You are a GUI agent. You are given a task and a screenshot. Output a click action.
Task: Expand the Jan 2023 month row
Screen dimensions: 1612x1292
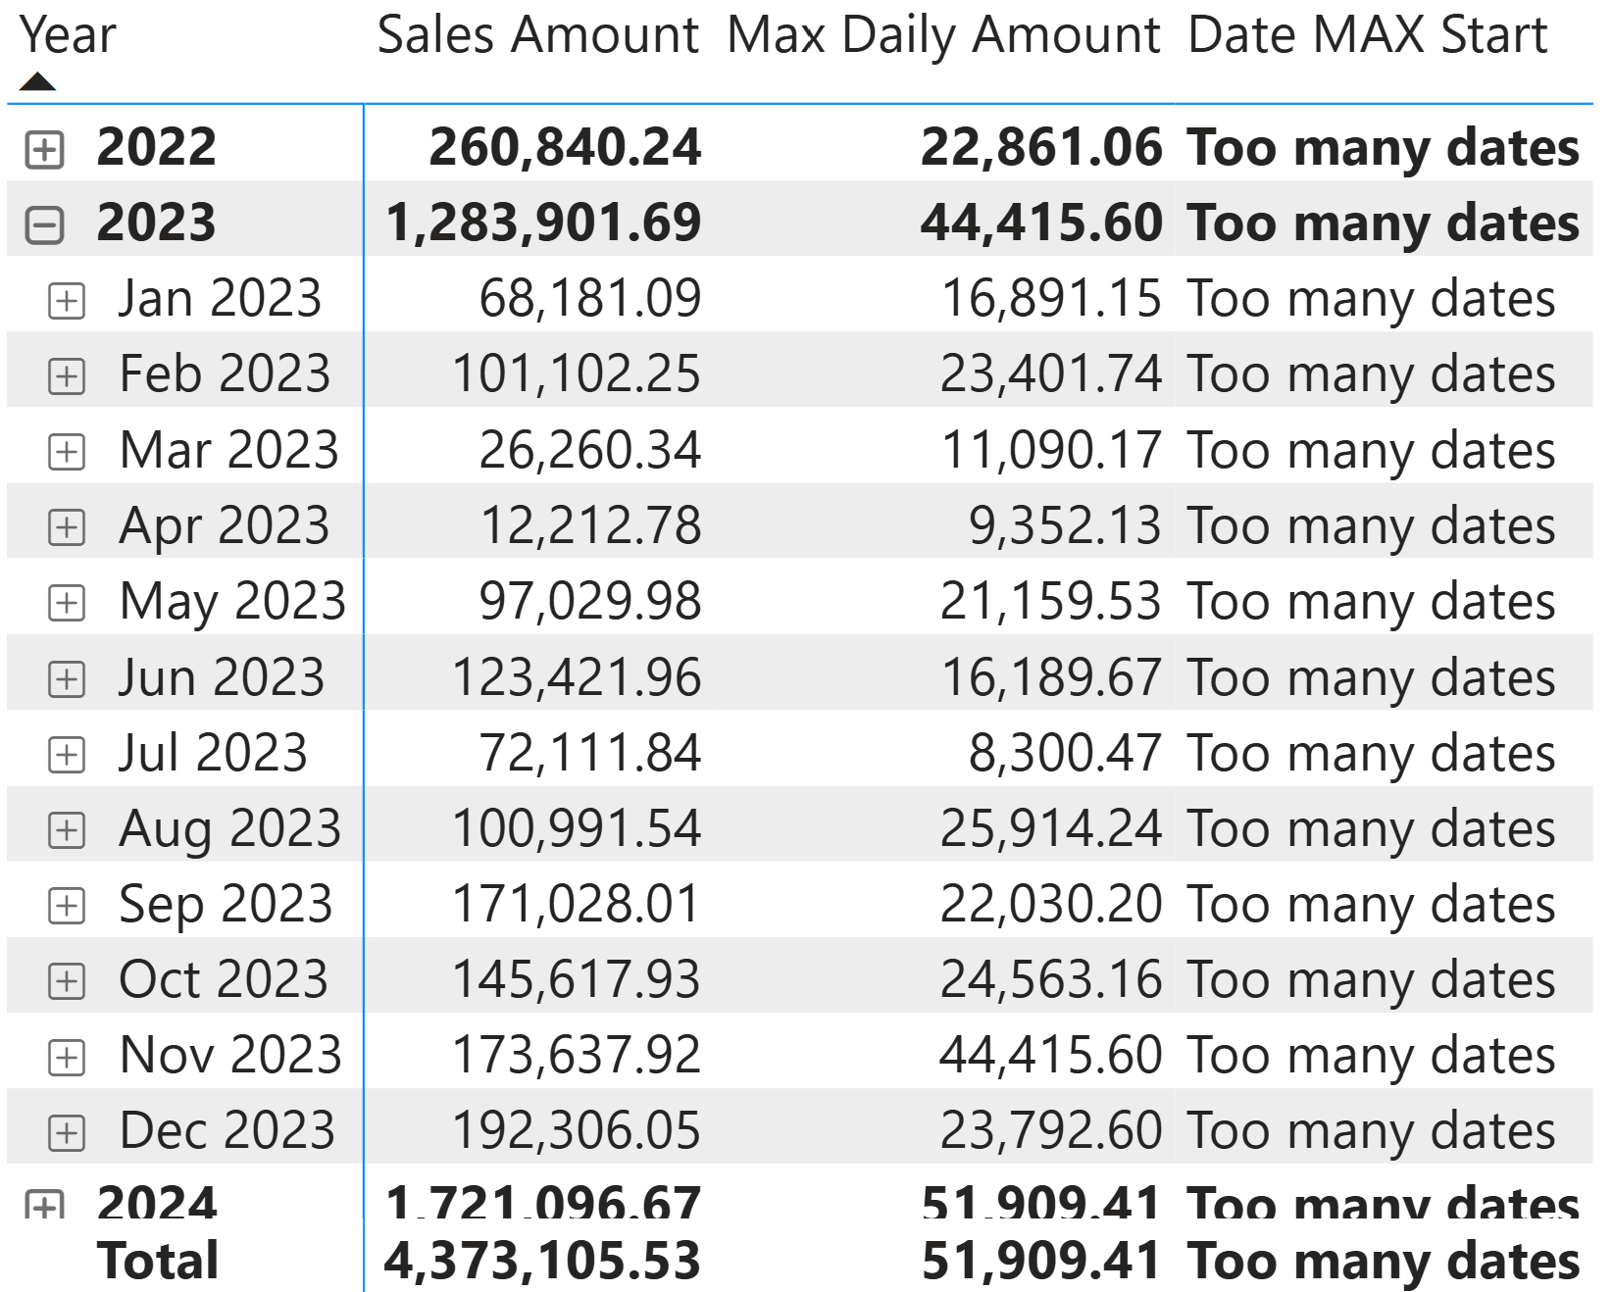[67, 301]
